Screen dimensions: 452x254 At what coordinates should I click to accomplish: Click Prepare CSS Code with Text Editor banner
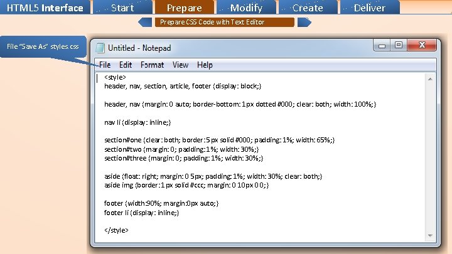coord(225,22)
